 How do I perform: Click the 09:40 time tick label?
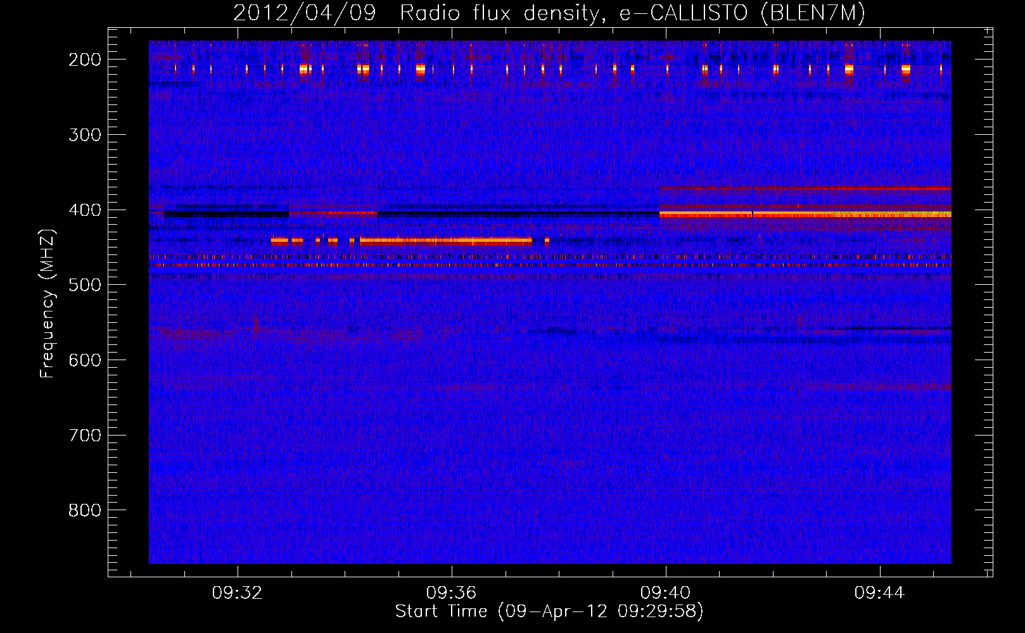coord(665,593)
